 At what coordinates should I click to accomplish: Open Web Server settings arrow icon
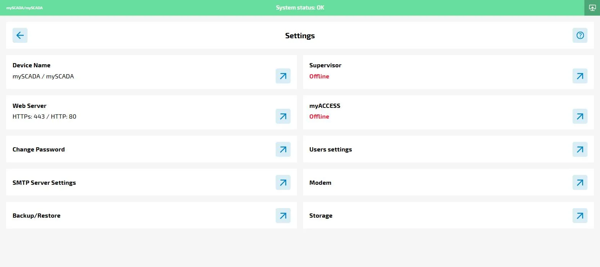(x=283, y=116)
